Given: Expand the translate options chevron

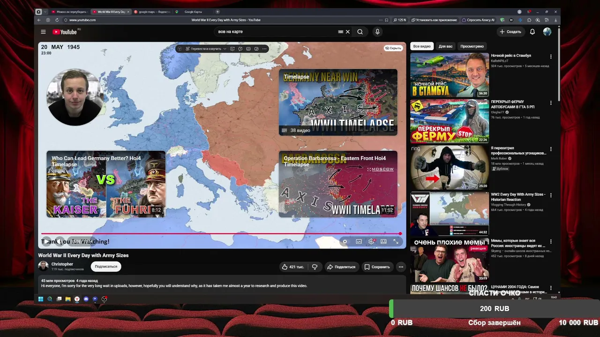Looking at the screenshot, I should 225,49.
